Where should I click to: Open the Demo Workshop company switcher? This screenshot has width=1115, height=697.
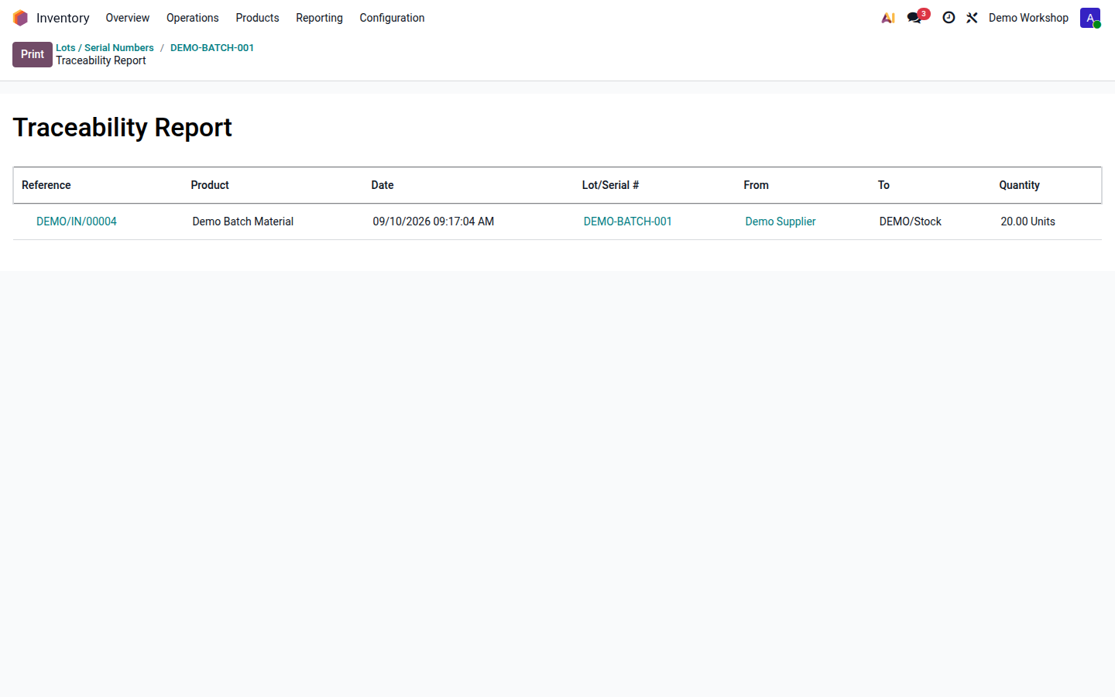pyautogui.click(x=1028, y=18)
